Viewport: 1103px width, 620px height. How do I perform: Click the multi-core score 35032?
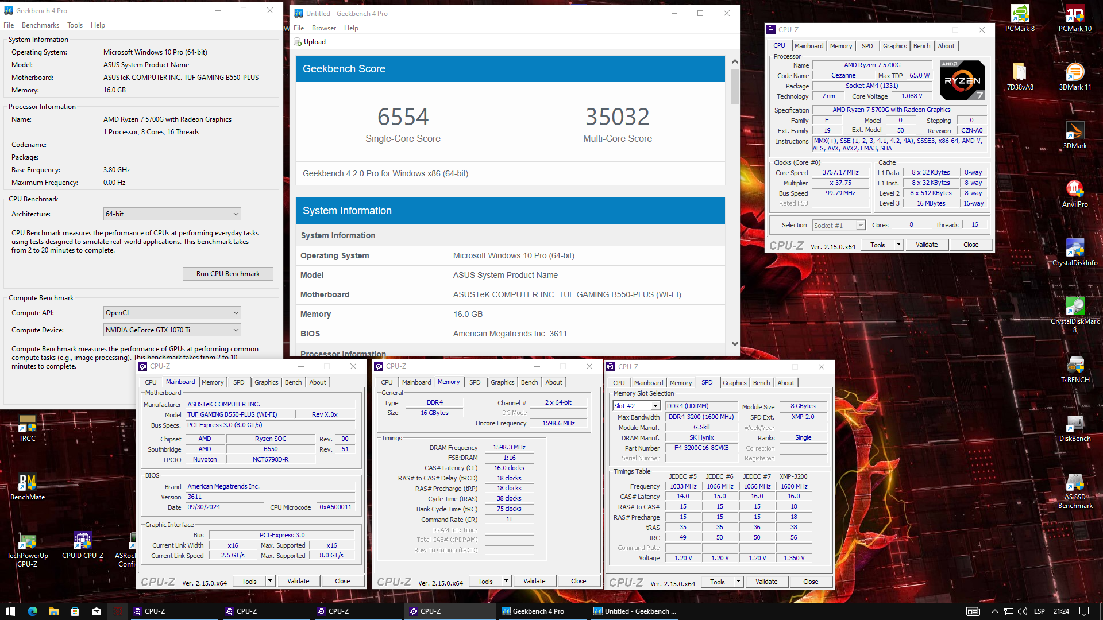(x=617, y=117)
